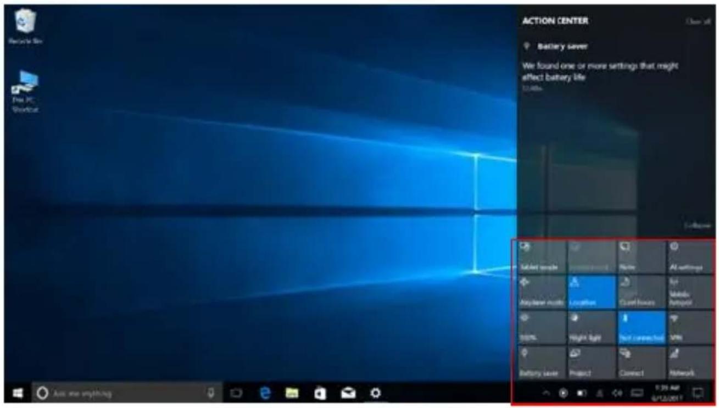This screenshot has height=408, width=719.
Task: Open the Network tile
Action: 690,362
